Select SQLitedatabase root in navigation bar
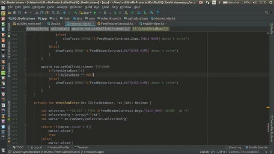This screenshot has width=274, height=154. [x=22, y=18]
